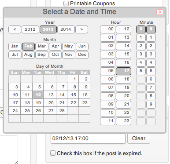Go to next years with > button
The height and width of the screenshot is (164, 170).
81,29
